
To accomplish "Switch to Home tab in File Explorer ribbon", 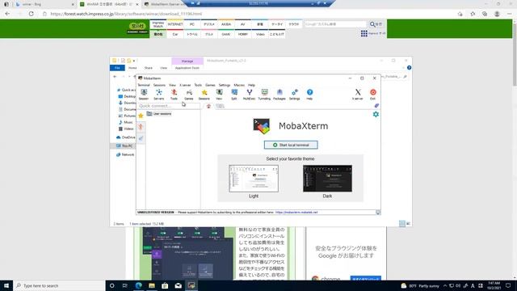I will coord(132,68).
